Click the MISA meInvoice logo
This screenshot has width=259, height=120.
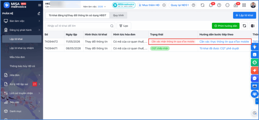[x=14, y=5]
